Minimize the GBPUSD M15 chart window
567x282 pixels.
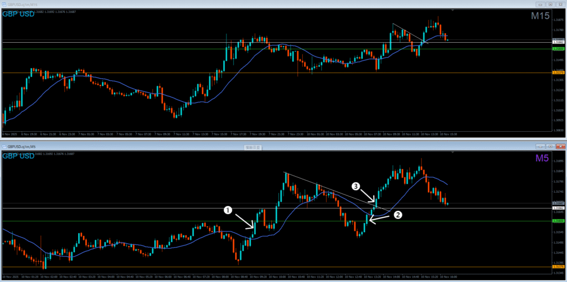tap(540, 4)
